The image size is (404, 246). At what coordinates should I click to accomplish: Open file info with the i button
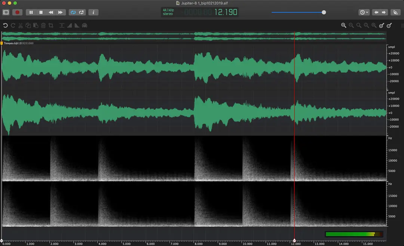point(93,12)
